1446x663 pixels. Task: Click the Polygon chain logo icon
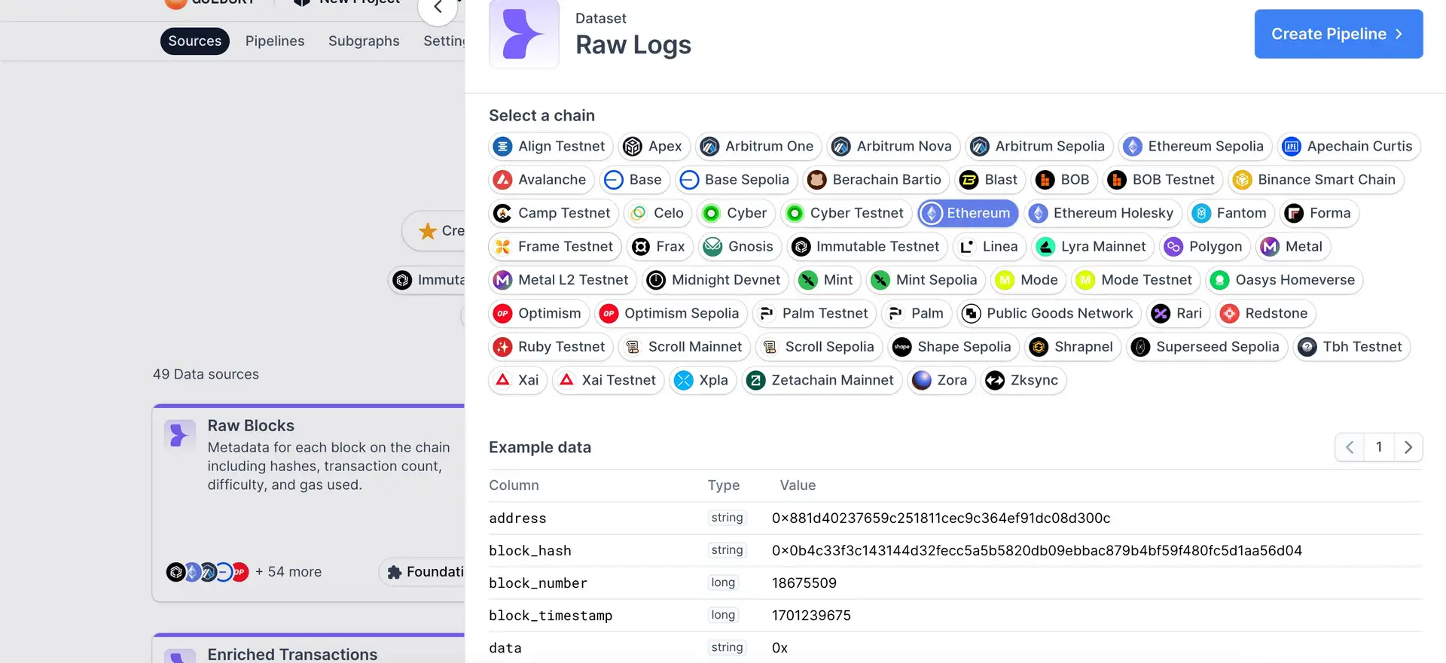coord(1173,247)
